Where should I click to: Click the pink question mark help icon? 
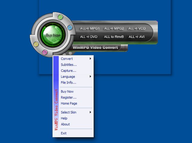45,53
